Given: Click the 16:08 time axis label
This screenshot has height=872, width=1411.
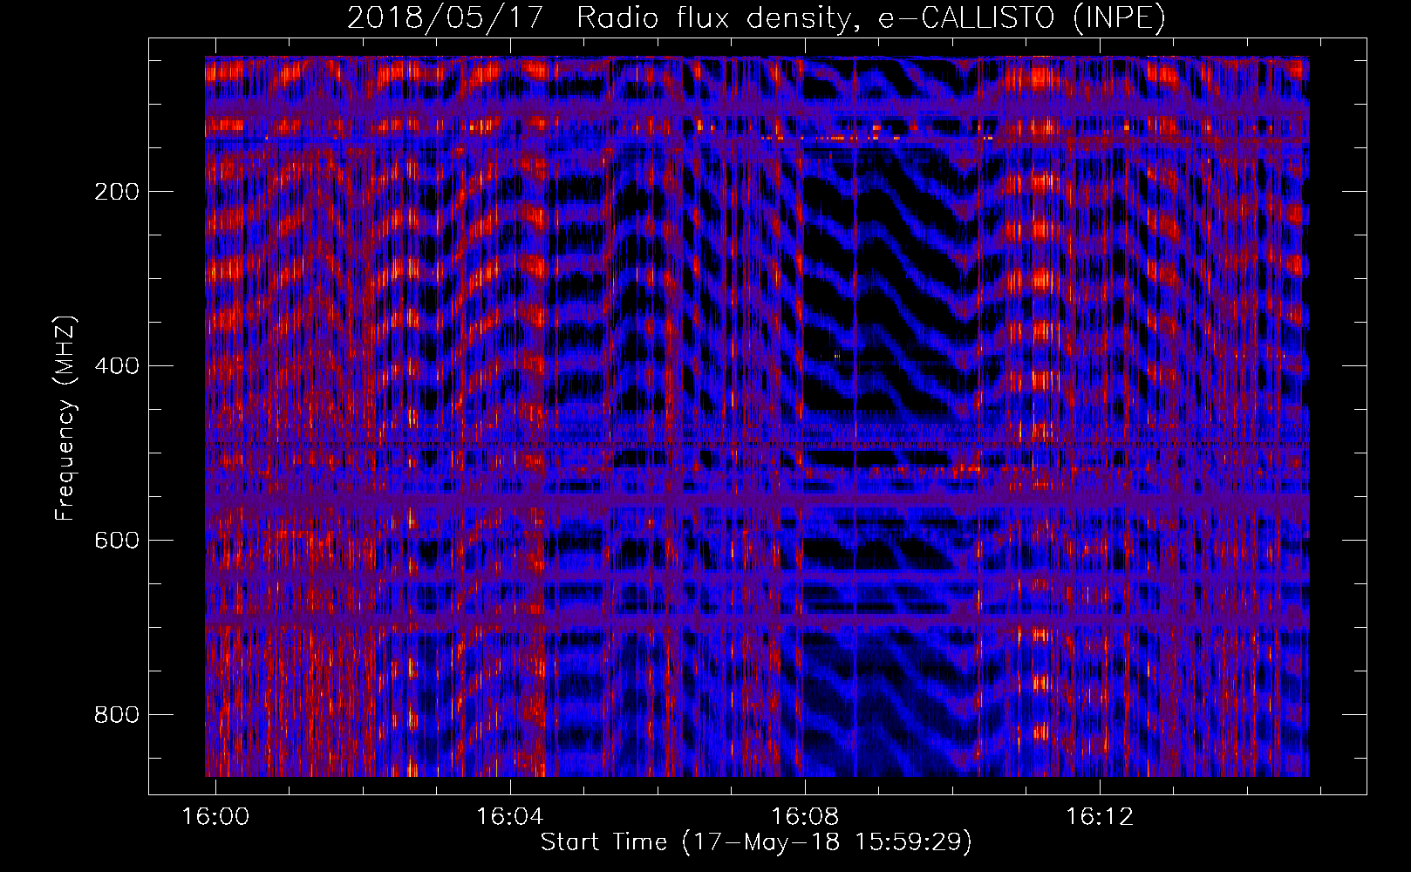Looking at the screenshot, I should (x=805, y=816).
